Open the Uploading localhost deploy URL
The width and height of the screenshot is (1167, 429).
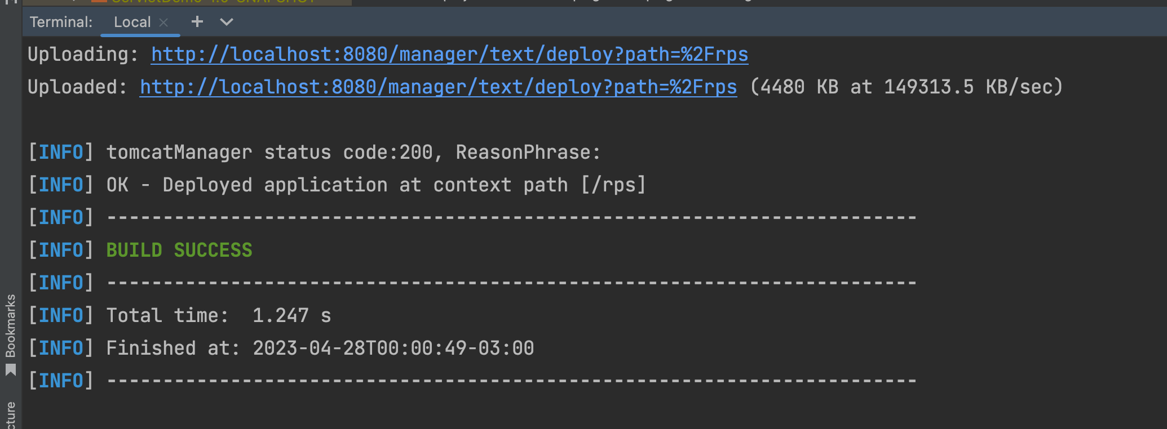[x=449, y=55]
